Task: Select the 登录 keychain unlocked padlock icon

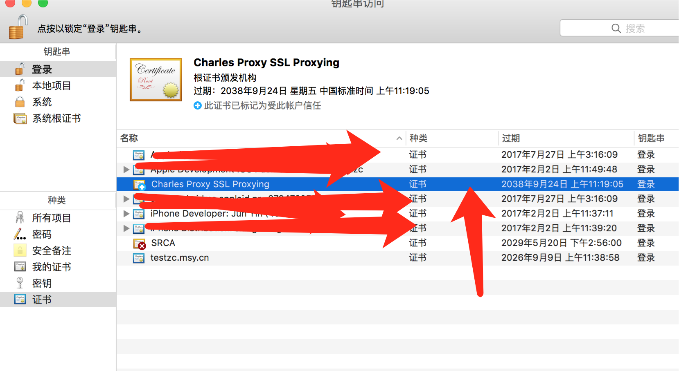Action: 20,69
